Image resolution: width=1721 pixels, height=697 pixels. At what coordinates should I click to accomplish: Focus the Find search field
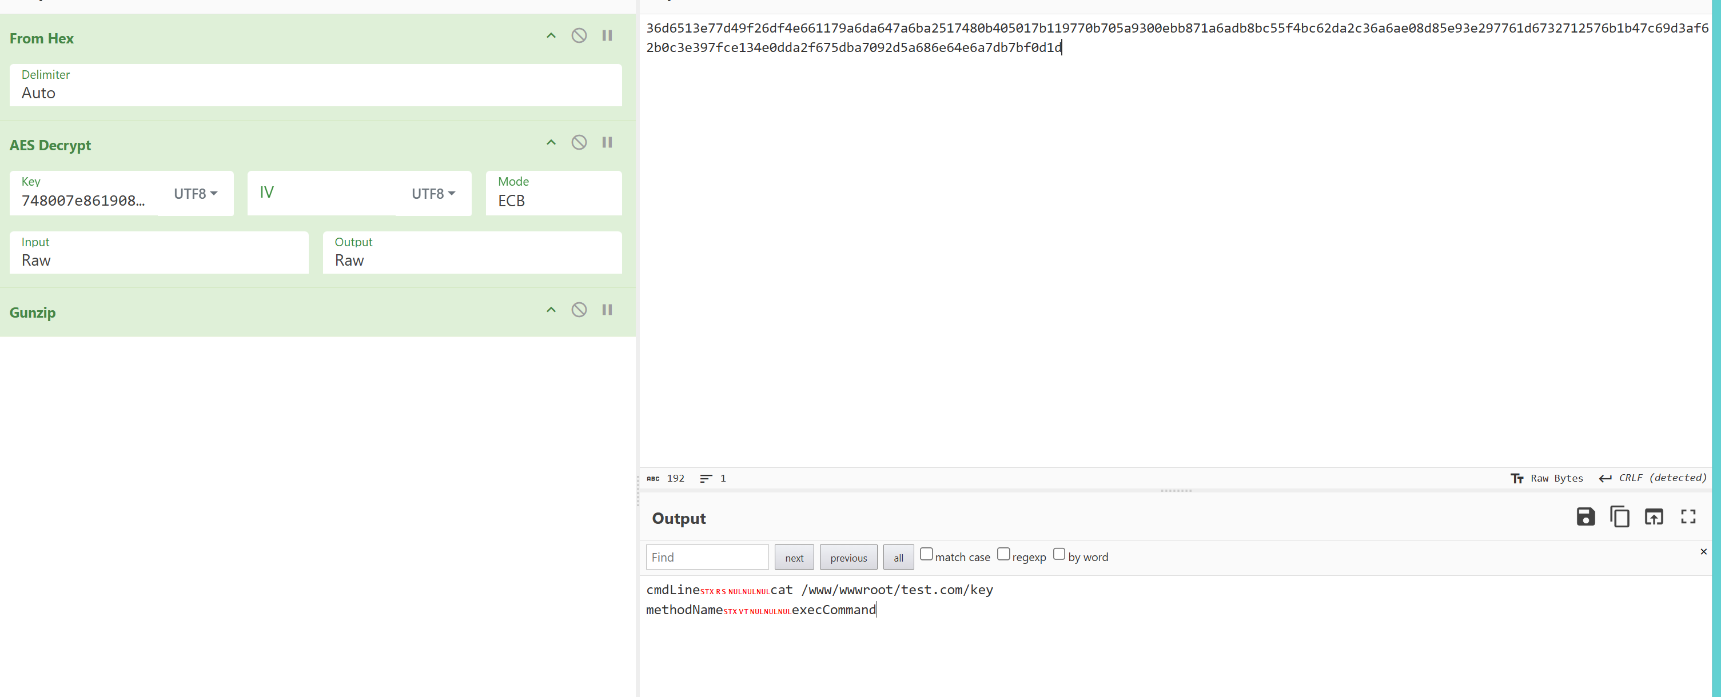706,558
